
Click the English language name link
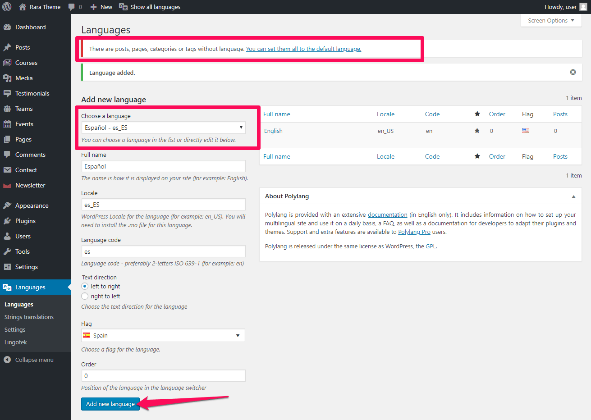coord(273,131)
